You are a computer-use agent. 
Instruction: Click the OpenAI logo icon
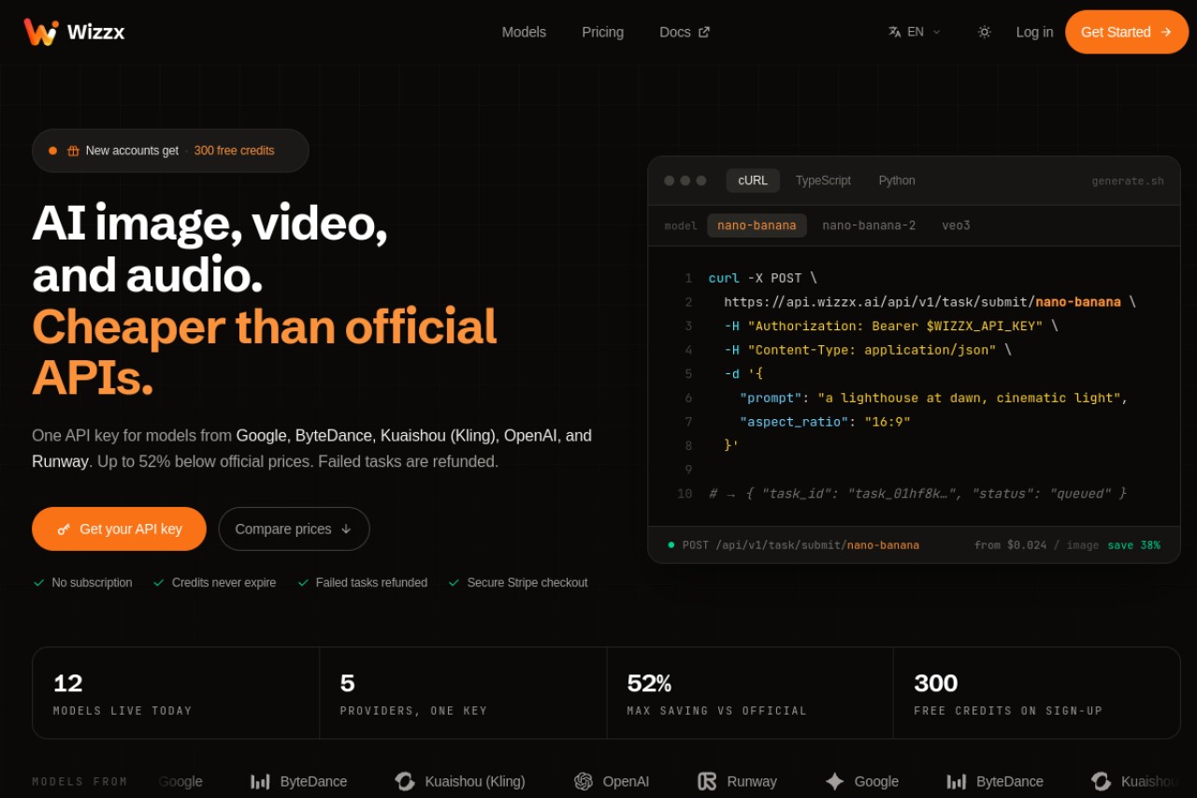[x=584, y=781]
